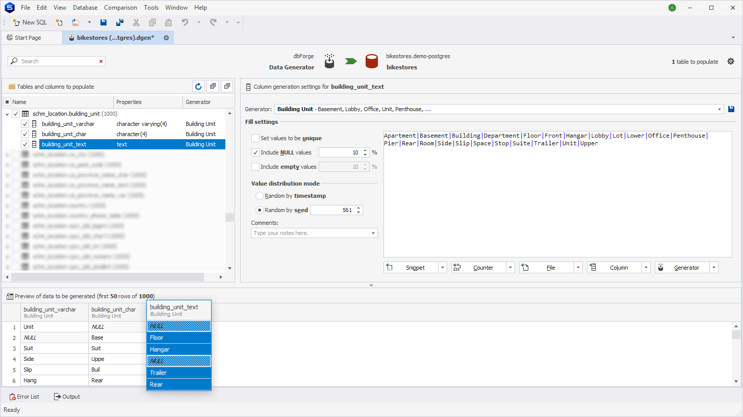Open the Comments notes dropdown

pyautogui.click(x=373, y=233)
